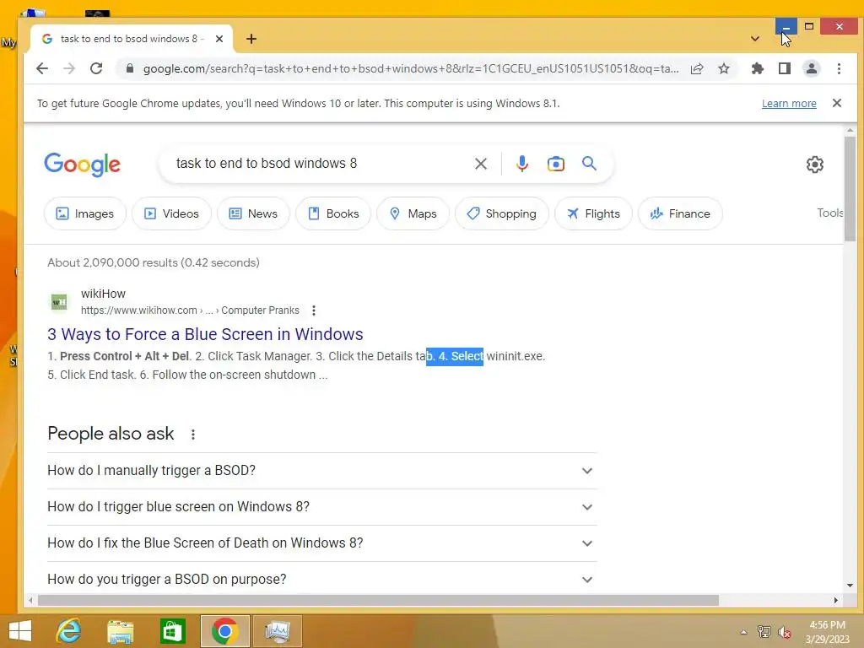Switch to Videos results
The width and height of the screenshot is (864, 648).
pyautogui.click(x=171, y=213)
